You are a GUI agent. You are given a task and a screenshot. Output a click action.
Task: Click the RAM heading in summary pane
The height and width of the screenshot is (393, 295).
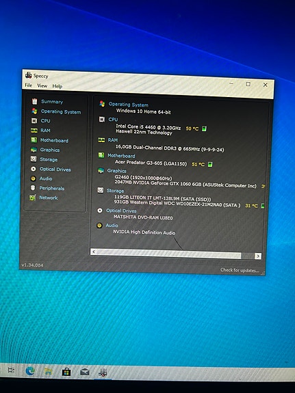(x=113, y=140)
